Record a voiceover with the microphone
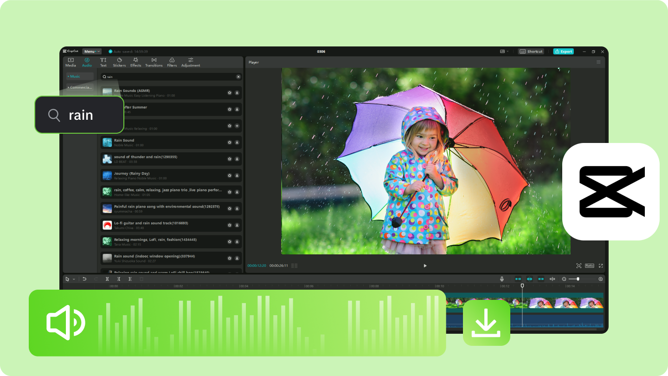 click(502, 279)
